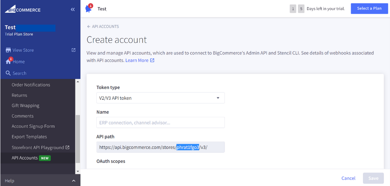Click Cancel to discard account creation
The height and width of the screenshot is (186, 390).
pos(348,178)
